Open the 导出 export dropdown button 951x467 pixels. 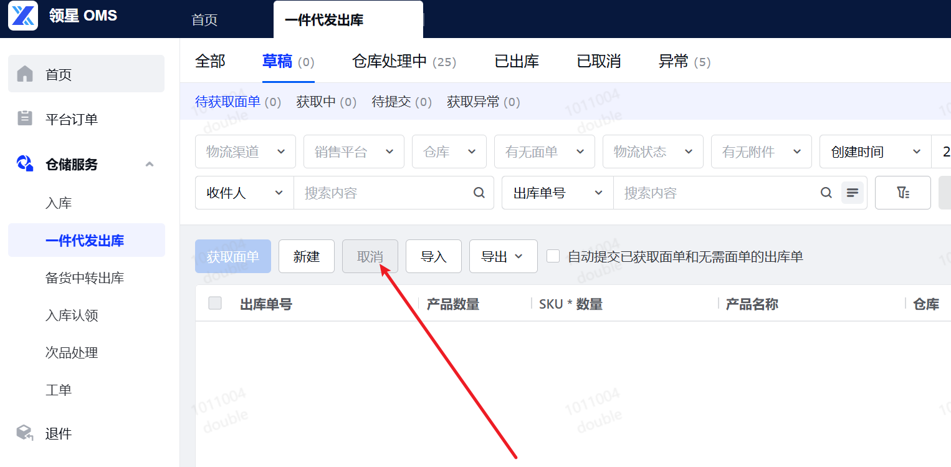(x=504, y=256)
